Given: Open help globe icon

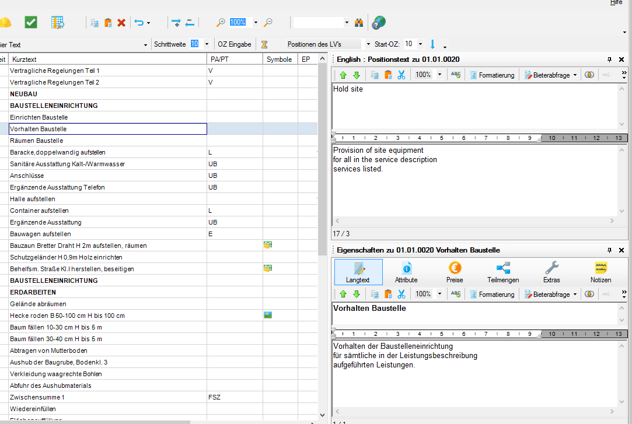Looking at the screenshot, I should (379, 23).
